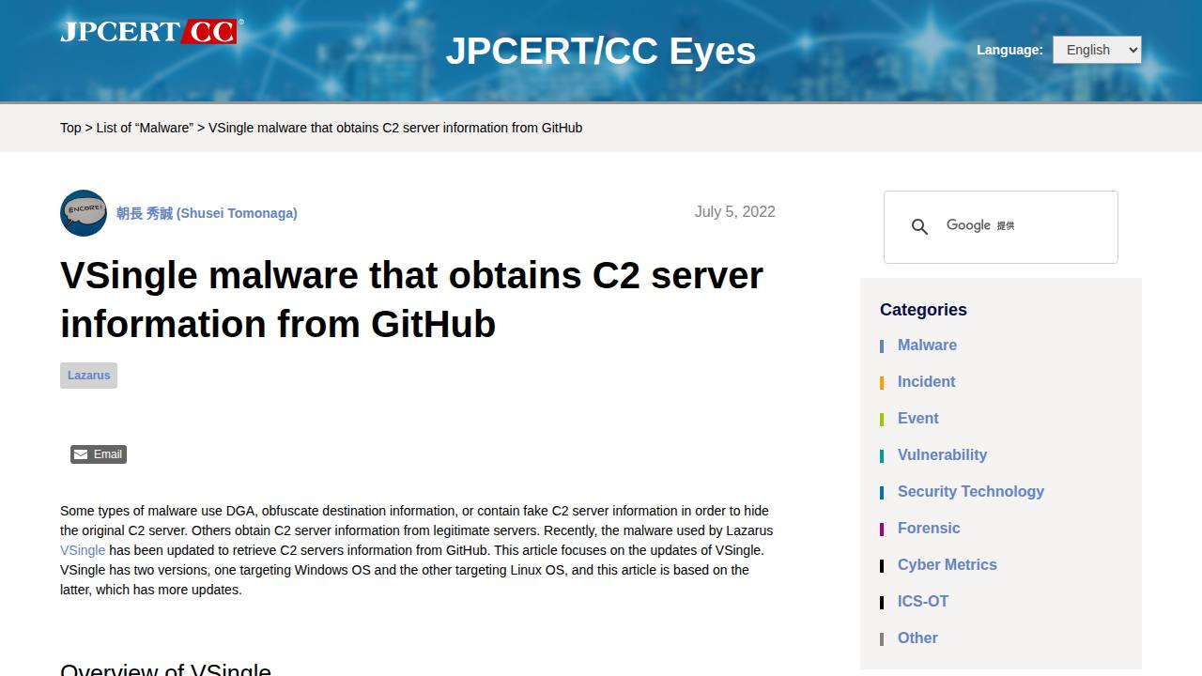Image resolution: width=1202 pixels, height=676 pixels.
Task: Open the Malware category
Action: click(x=927, y=346)
